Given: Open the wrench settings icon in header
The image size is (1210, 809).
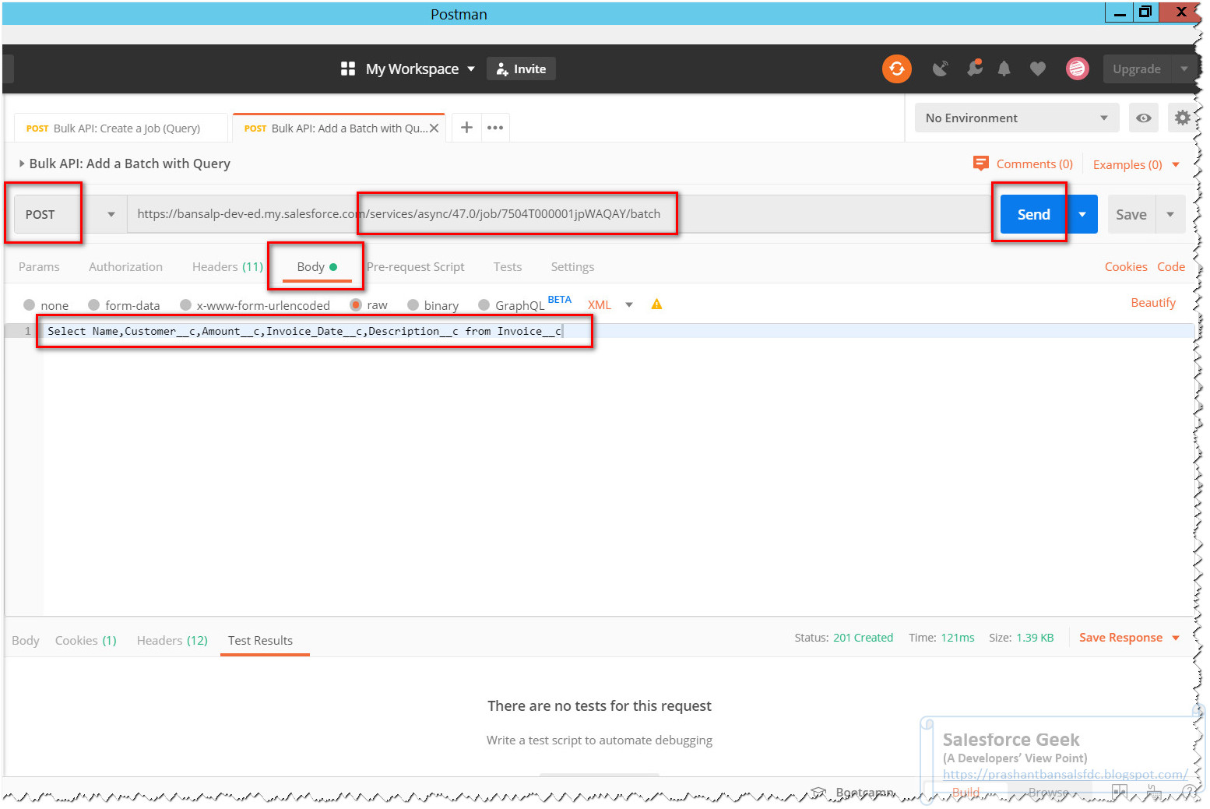Looking at the screenshot, I should (974, 69).
